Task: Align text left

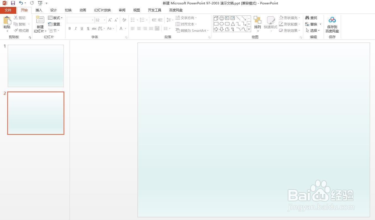Action: (133, 28)
